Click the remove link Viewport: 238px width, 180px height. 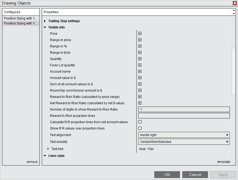tap(32, 162)
